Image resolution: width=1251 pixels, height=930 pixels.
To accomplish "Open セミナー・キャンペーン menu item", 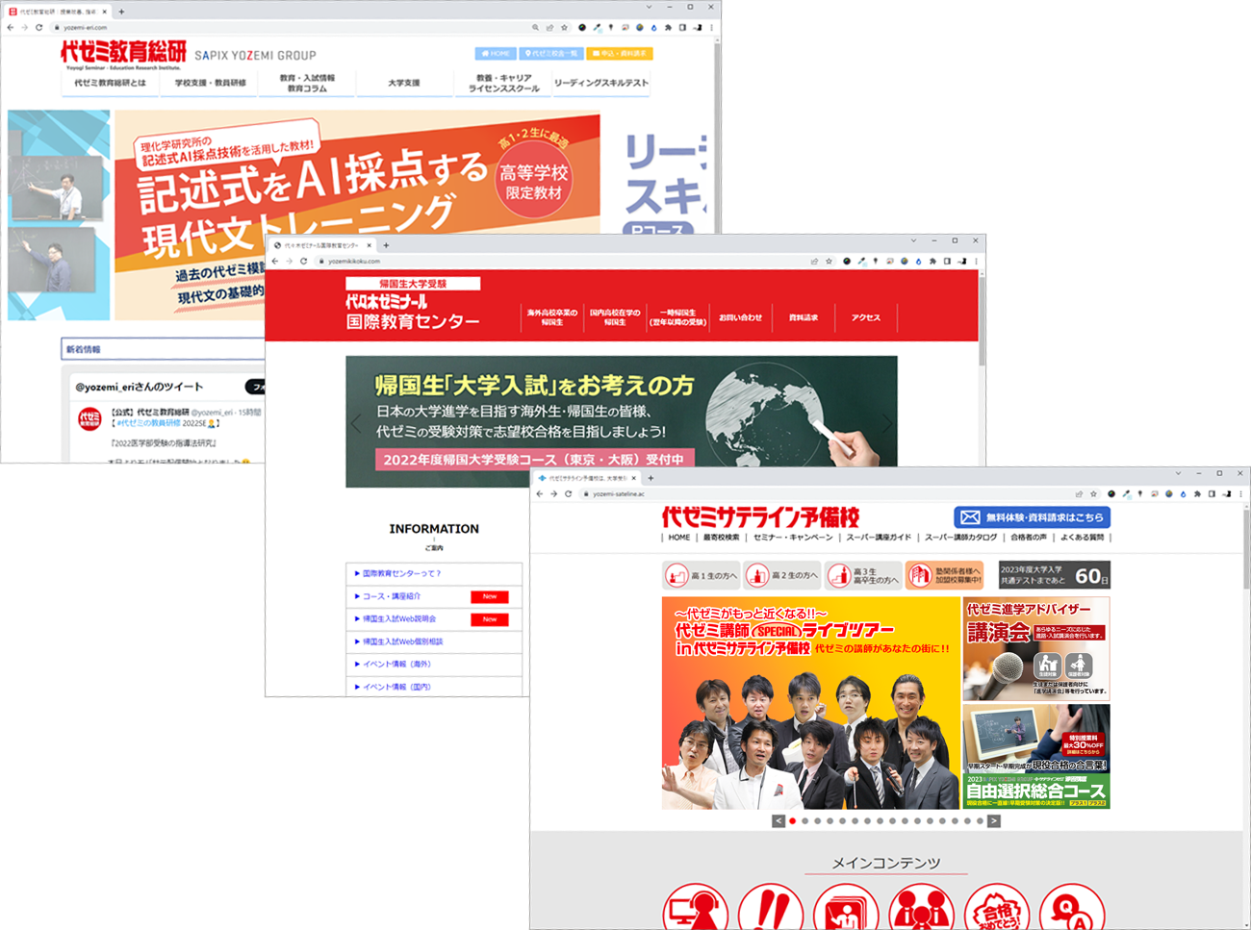I will click(793, 538).
